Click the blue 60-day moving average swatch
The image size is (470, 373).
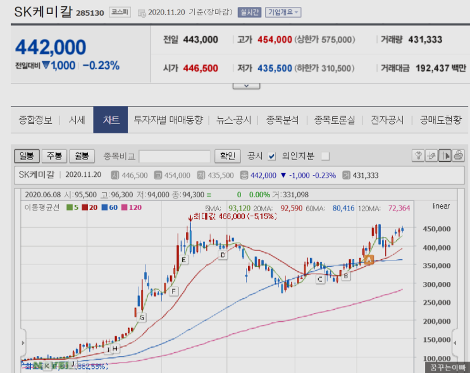104,207
